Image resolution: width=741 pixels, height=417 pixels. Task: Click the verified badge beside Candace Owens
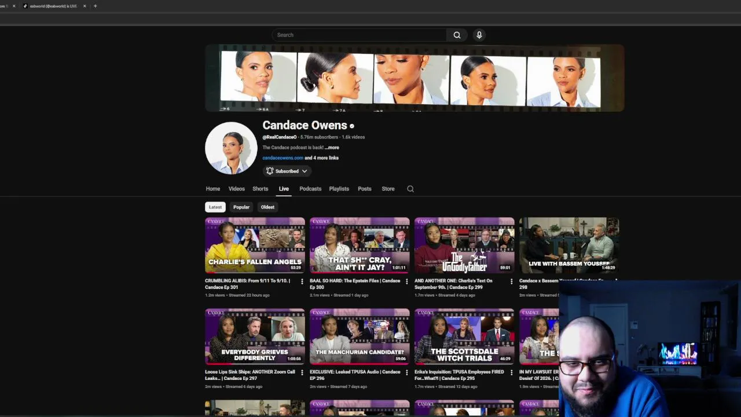click(351, 126)
